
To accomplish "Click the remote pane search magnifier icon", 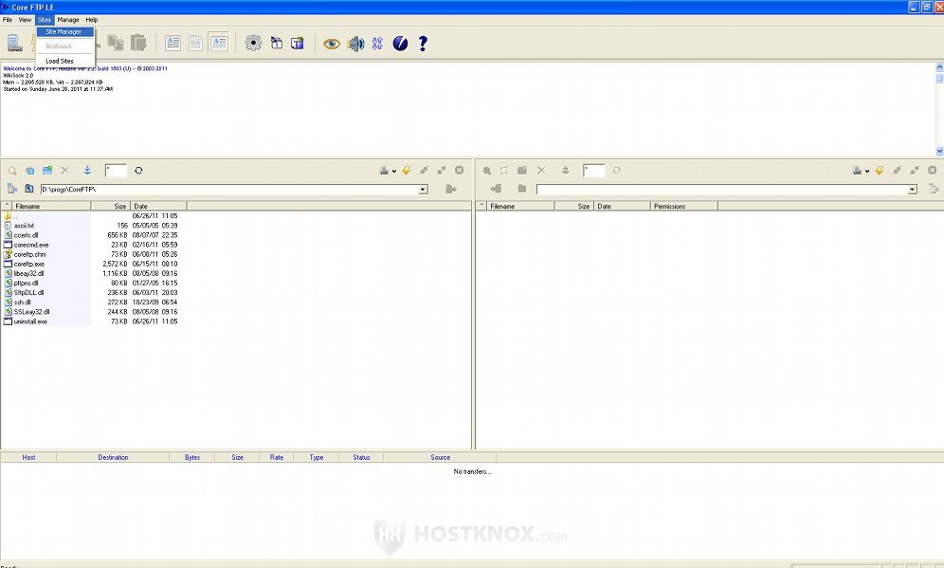I will (487, 171).
